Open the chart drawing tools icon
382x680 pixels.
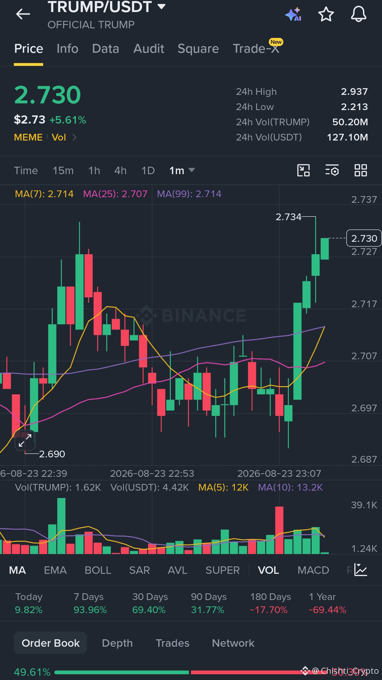click(303, 170)
